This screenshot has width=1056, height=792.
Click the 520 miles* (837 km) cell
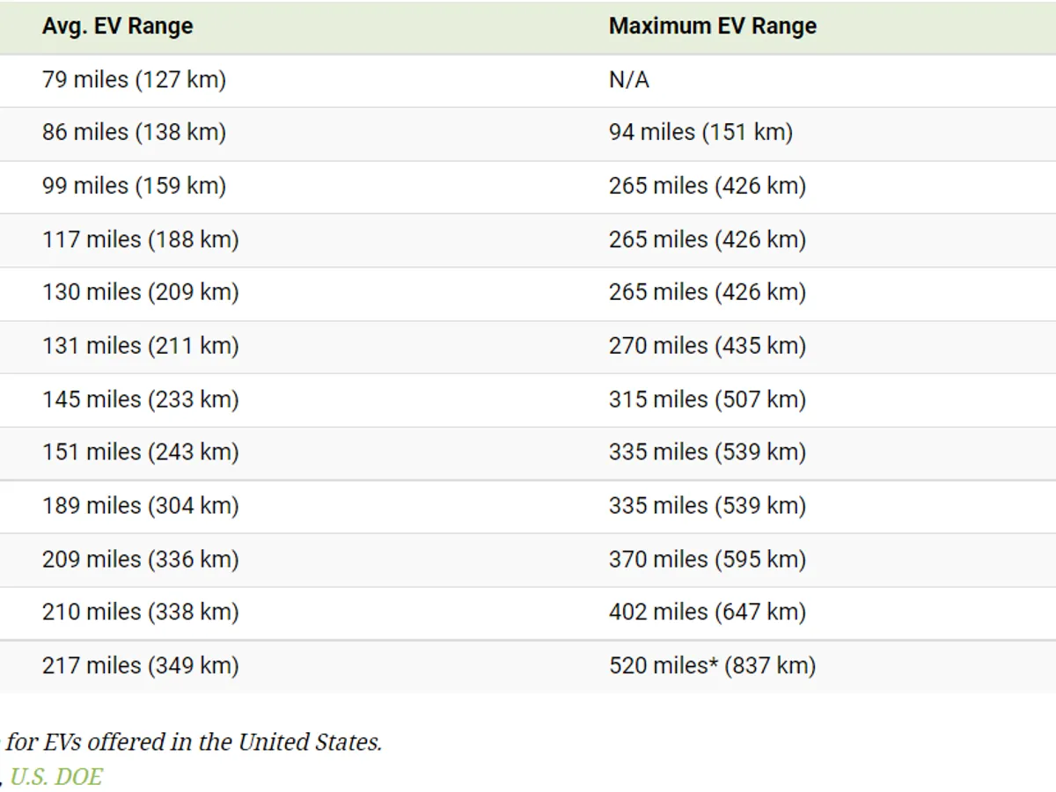[712, 666]
